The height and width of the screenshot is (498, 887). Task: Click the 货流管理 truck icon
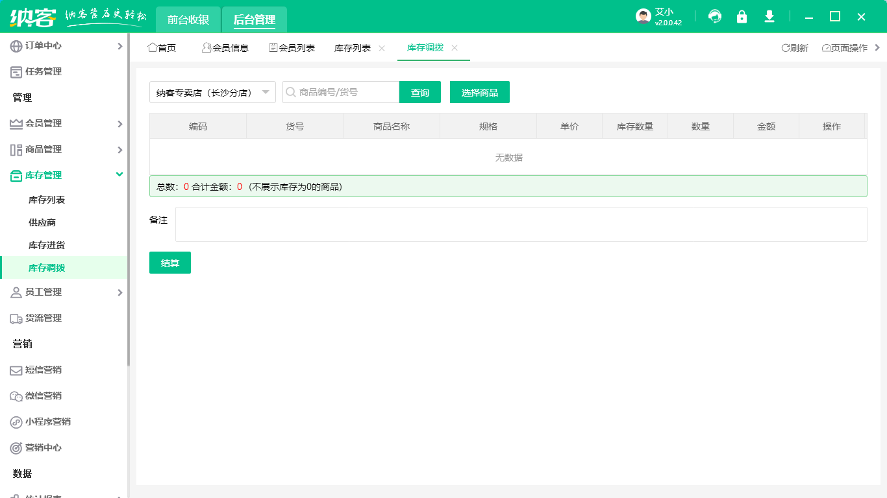pyautogui.click(x=15, y=318)
